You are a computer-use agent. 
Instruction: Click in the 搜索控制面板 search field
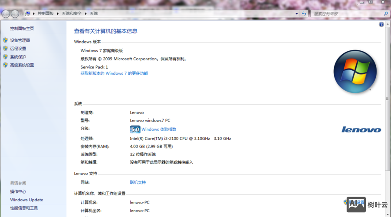pyautogui.click(x=345, y=14)
